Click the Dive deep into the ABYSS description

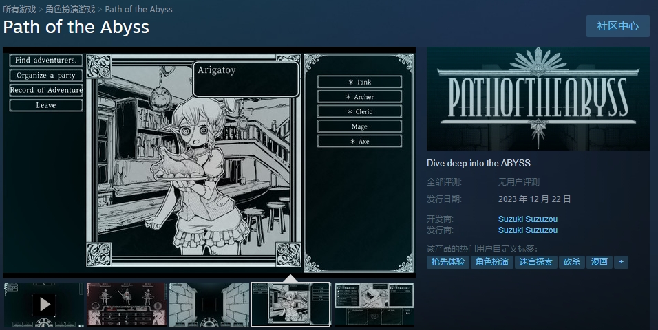coord(480,163)
